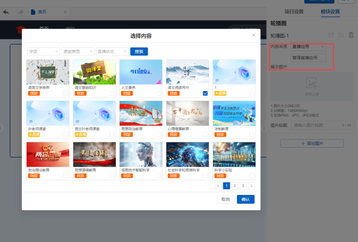The width and height of the screenshot is (358, 242).
Task: Check the box on the 思想政治教育 card
Action: (159, 134)
